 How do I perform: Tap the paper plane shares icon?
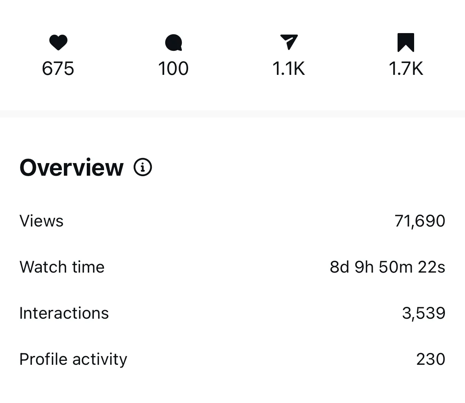289,42
